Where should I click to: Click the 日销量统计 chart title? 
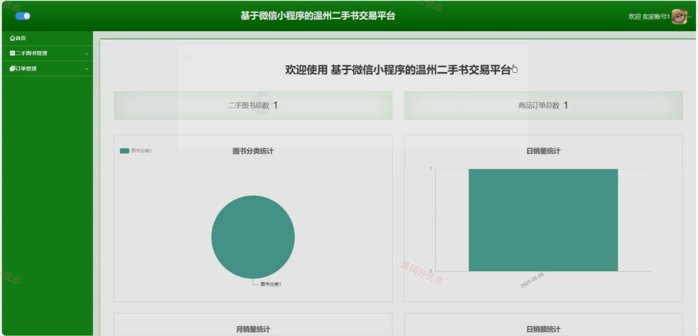click(x=543, y=151)
